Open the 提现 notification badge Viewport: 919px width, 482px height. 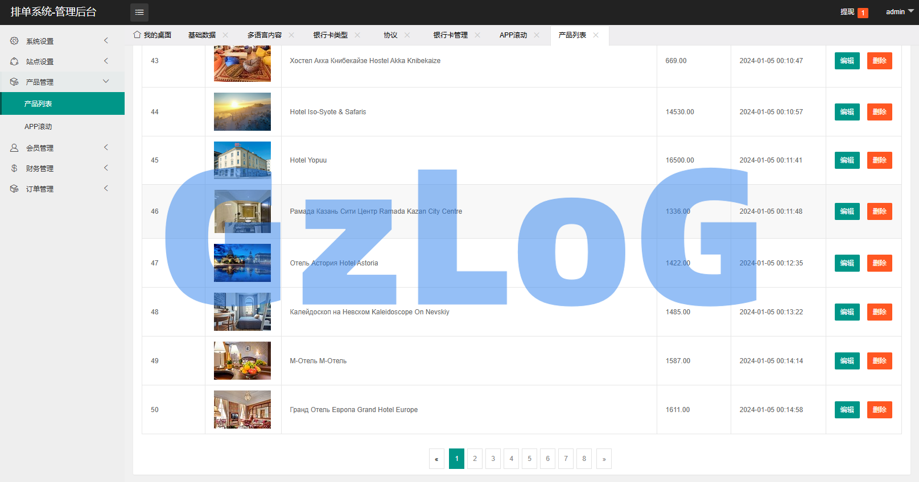coord(863,13)
